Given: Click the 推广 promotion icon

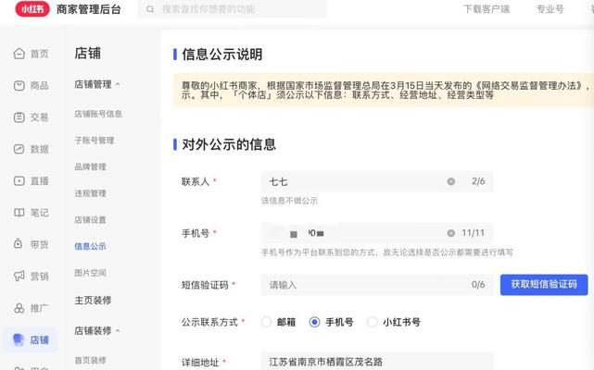Looking at the screenshot, I should click(x=19, y=308).
